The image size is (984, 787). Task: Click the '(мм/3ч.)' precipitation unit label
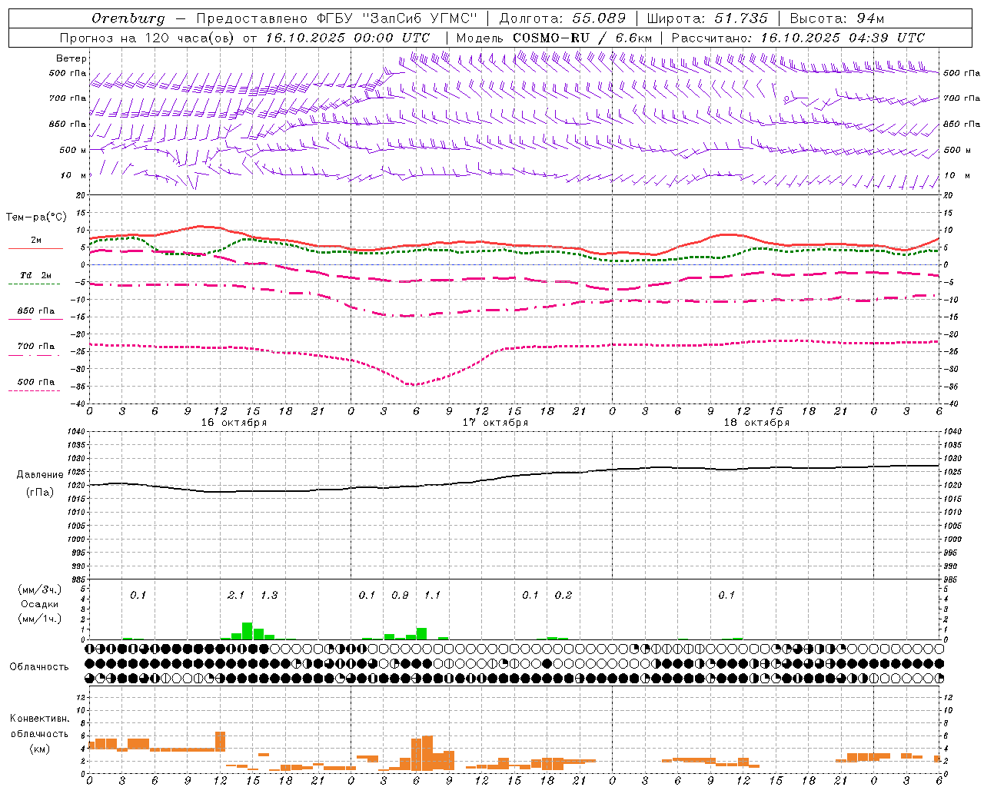click(x=40, y=589)
